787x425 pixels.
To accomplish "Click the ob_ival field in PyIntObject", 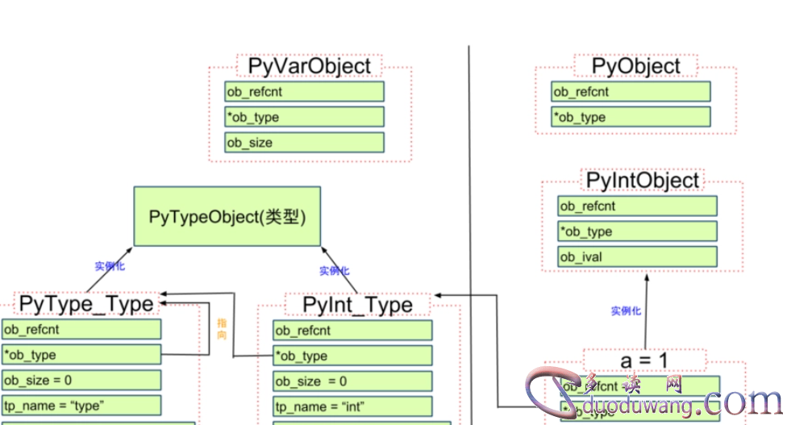I will click(x=637, y=257).
